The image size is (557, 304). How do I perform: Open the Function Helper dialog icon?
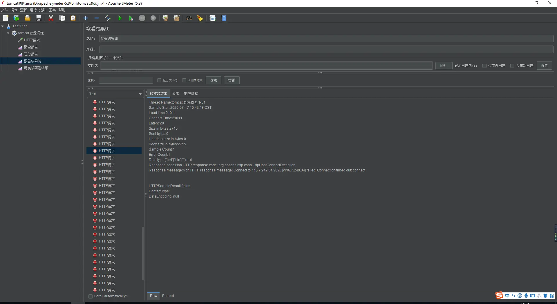pos(213,18)
